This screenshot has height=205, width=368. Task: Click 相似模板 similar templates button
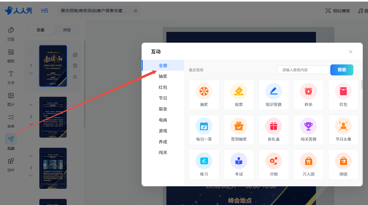tap(338, 11)
